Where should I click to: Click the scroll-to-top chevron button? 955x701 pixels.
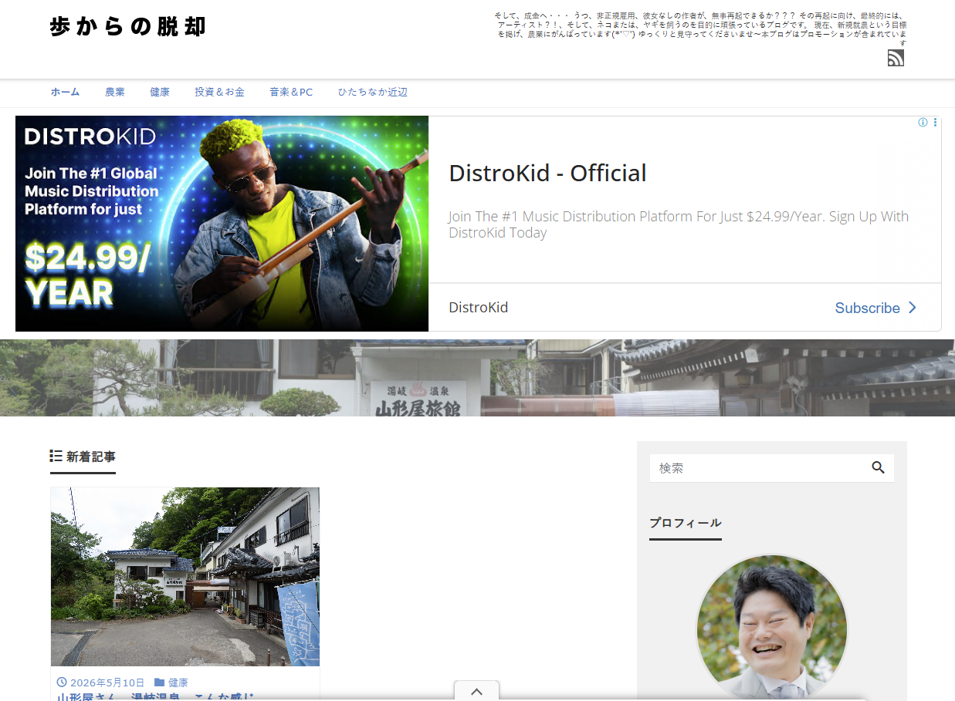pos(476,691)
